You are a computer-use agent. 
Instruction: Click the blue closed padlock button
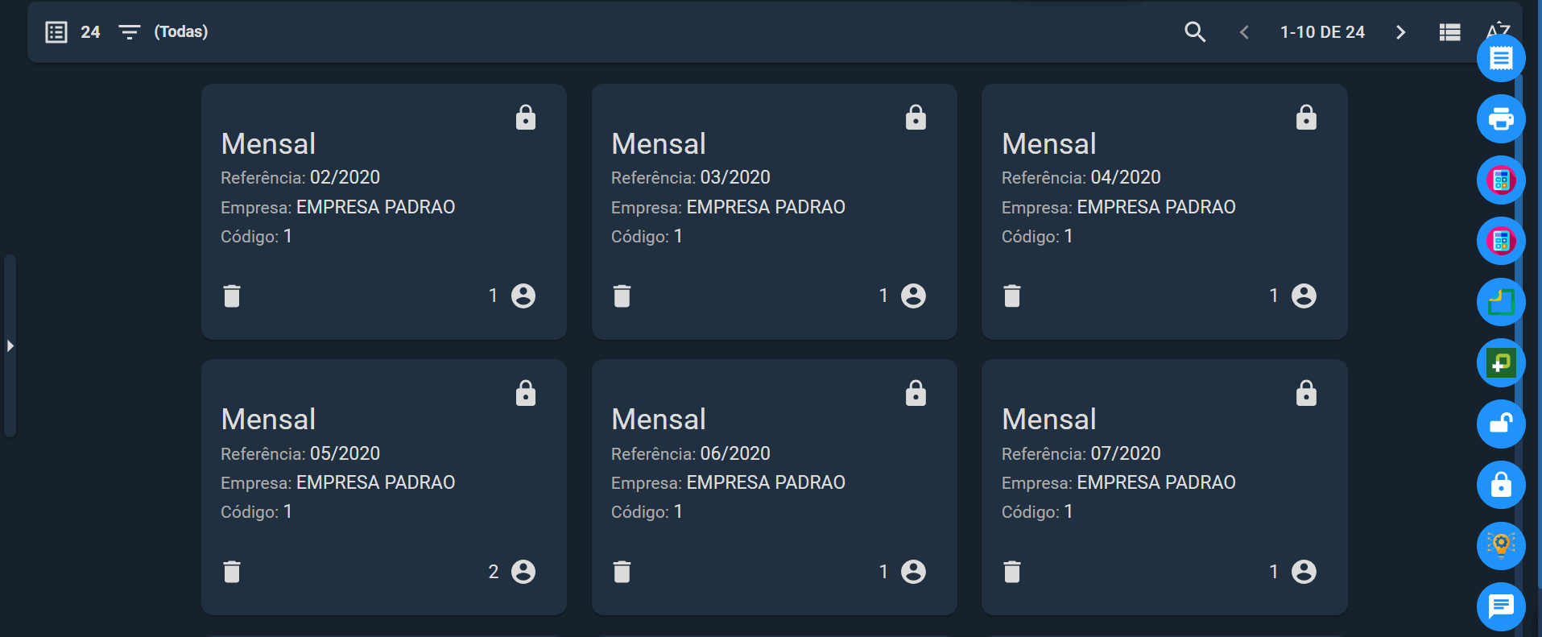(1501, 485)
